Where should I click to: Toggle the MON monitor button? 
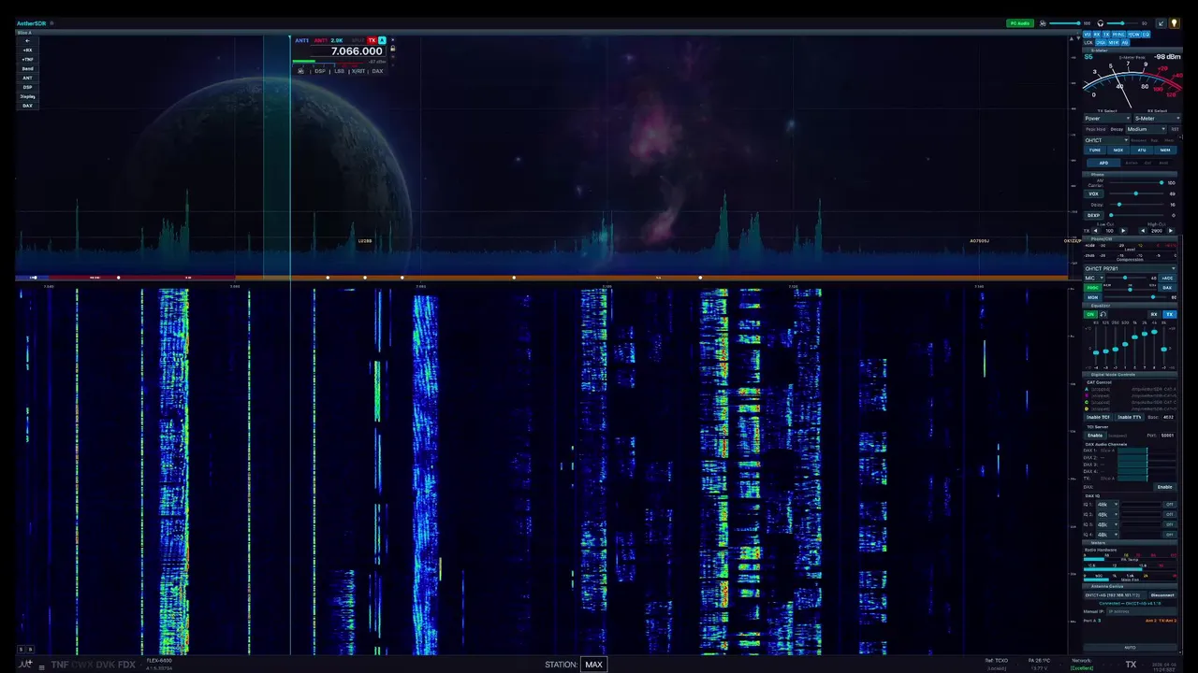(x=1091, y=297)
